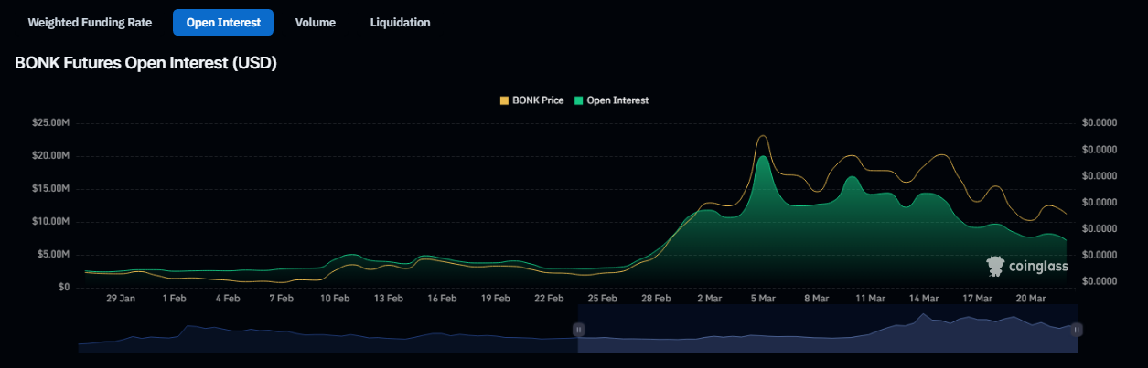Viewport: 1148px width, 368px height.
Task: Open the Weighted Funding Rate tab
Action: pyautogui.click(x=90, y=22)
